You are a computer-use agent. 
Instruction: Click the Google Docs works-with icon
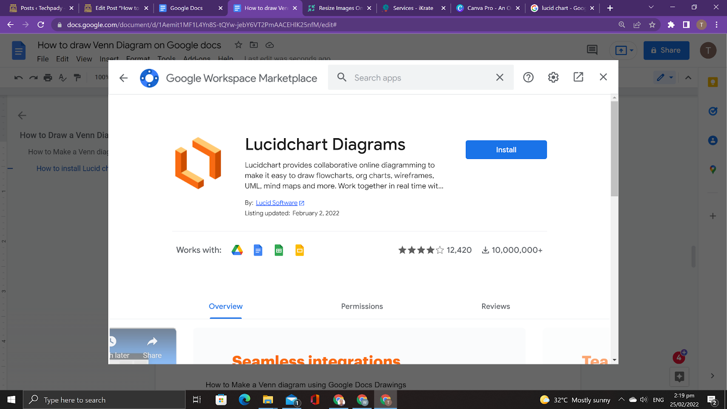258,250
